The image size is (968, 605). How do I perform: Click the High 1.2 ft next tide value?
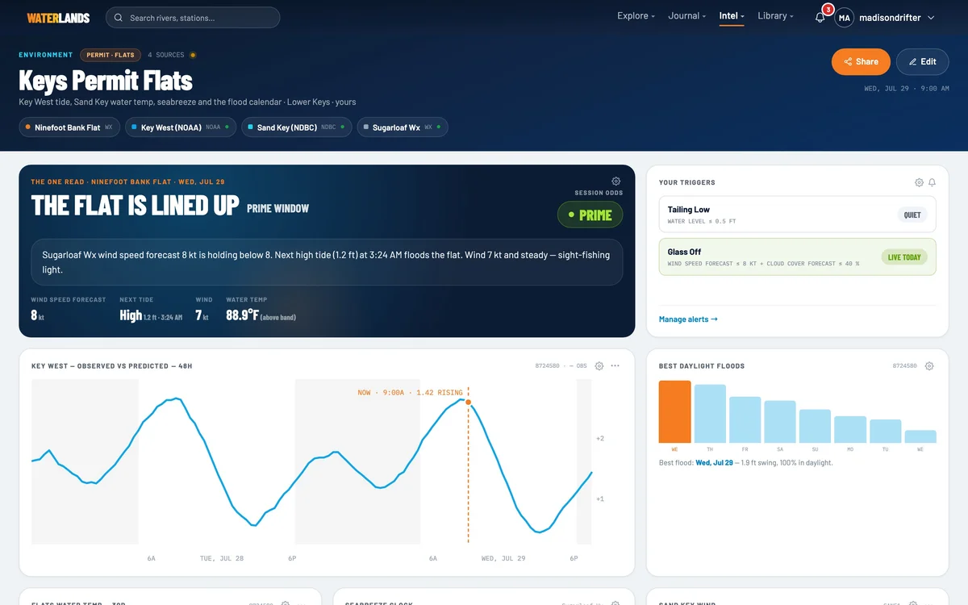150,315
